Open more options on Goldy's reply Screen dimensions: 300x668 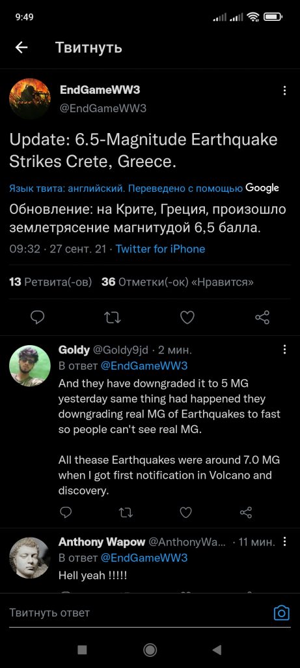click(284, 350)
